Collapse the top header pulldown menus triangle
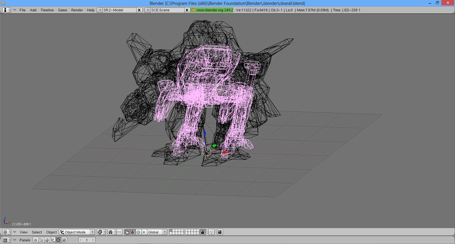Viewport: 455px width, 244px height. [15, 10]
